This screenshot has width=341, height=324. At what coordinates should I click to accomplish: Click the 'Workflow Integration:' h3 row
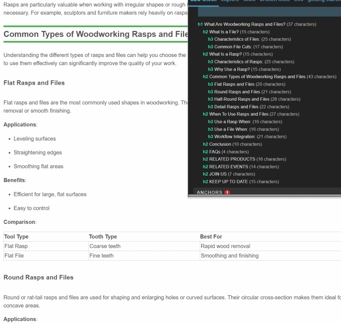(247, 136)
